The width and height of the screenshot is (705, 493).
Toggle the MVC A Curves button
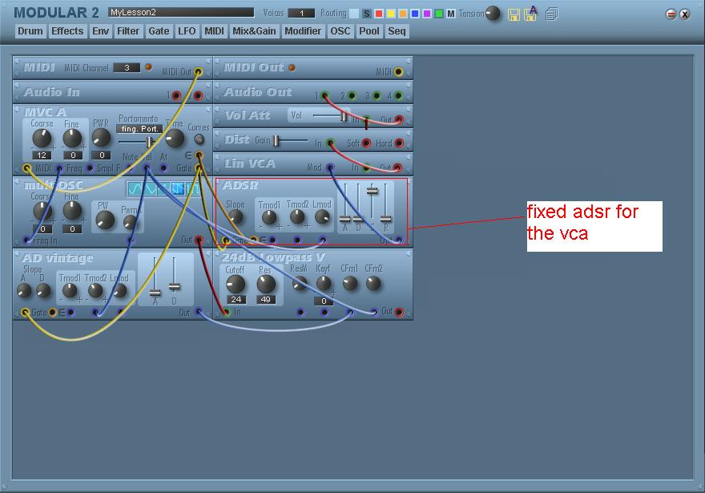point(199,139)
